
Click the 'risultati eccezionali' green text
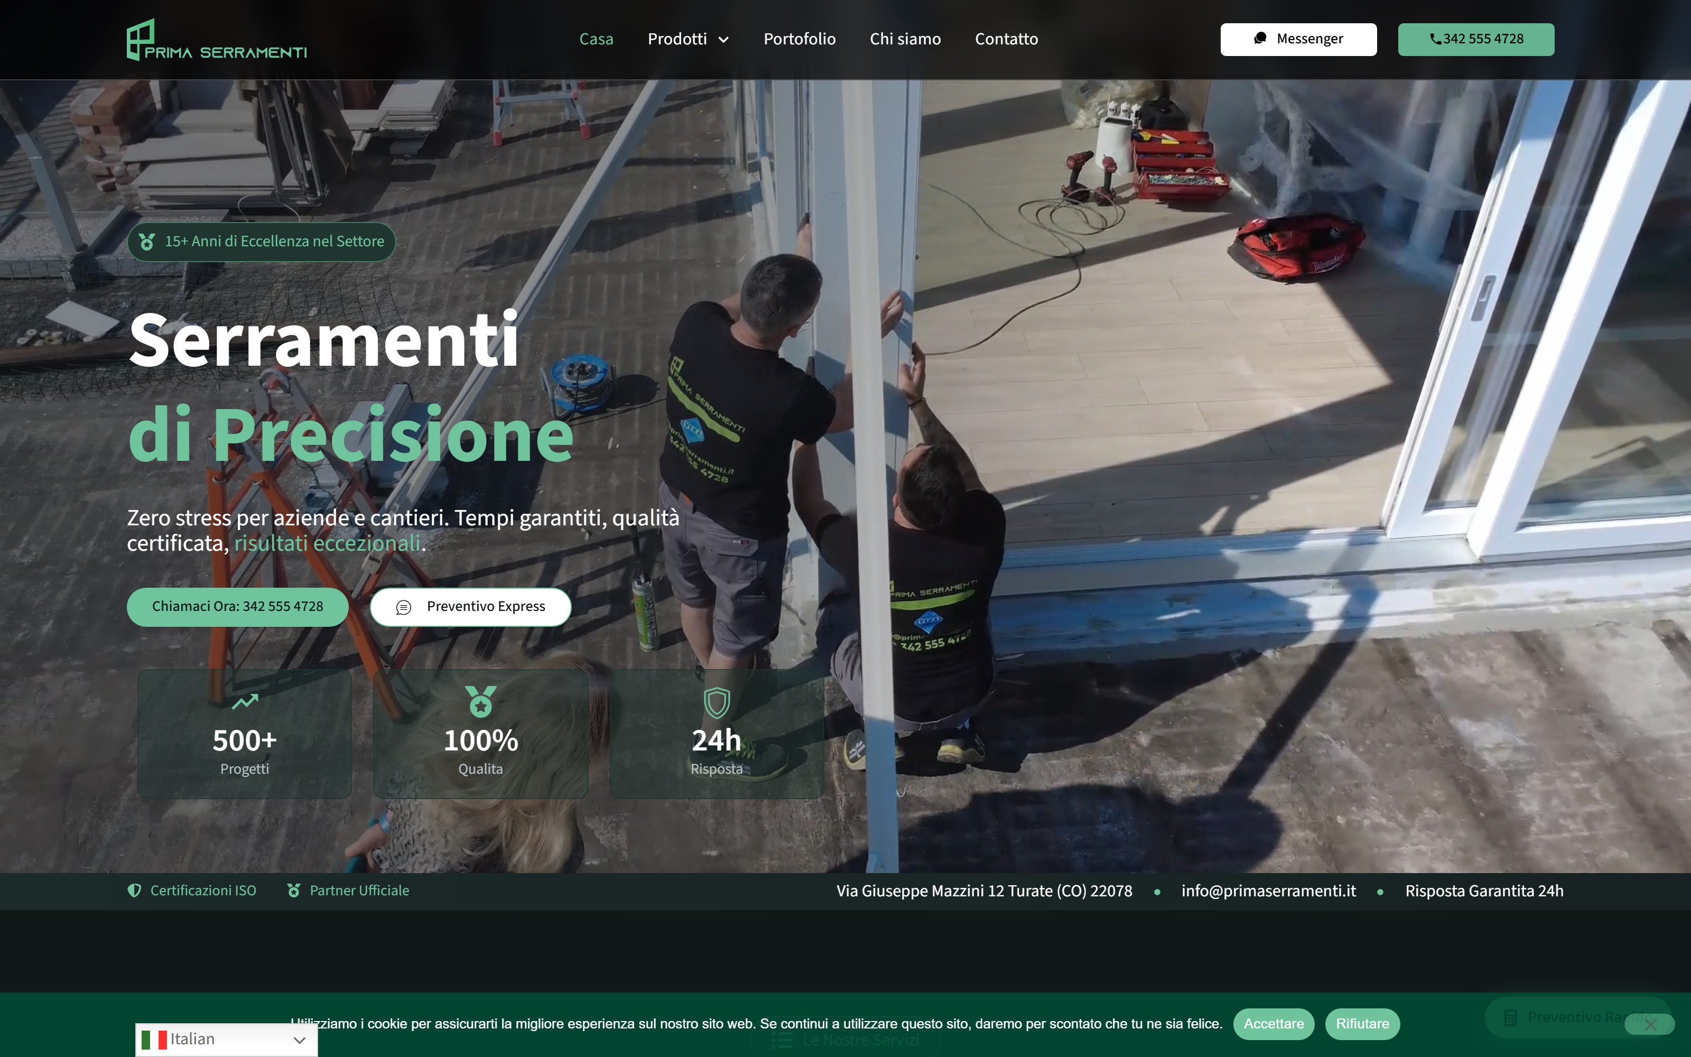(x=327, y=543)
